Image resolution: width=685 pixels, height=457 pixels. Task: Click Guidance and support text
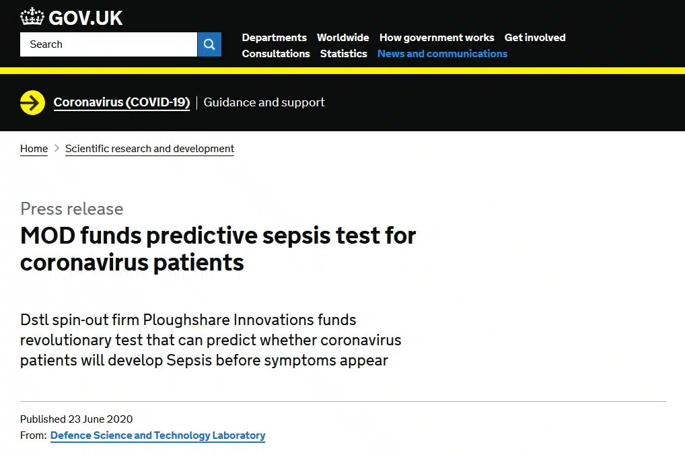point(264,102)
